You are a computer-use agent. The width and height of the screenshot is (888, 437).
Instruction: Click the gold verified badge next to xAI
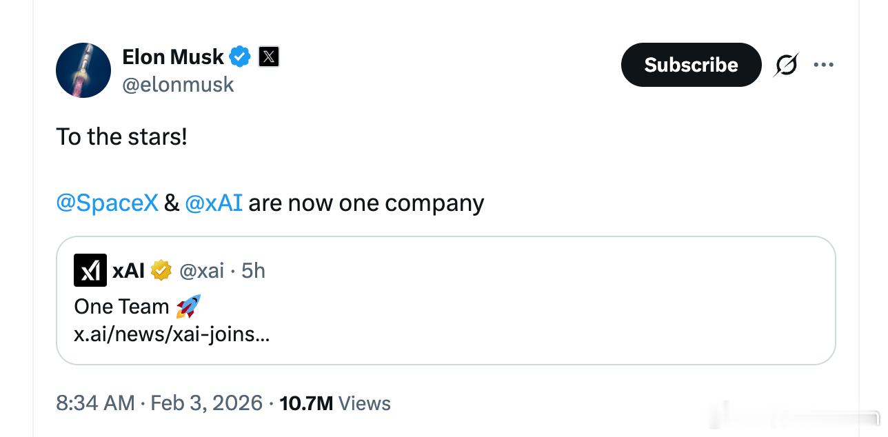point(161,270)
